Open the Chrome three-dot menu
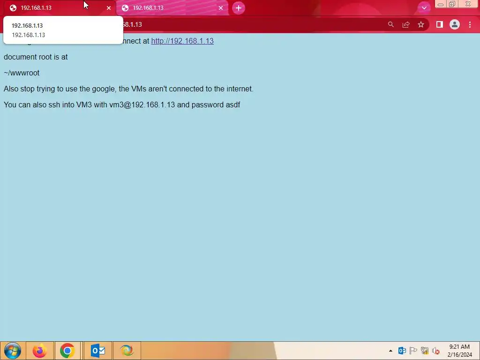480x360 pixels. [470, 24]
